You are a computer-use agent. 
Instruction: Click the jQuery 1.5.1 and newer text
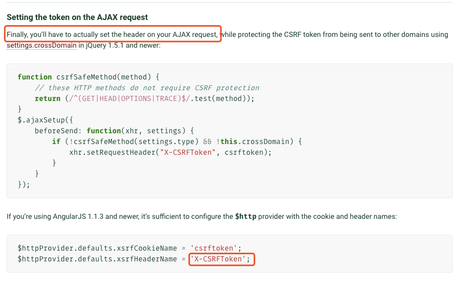(123, 45)
